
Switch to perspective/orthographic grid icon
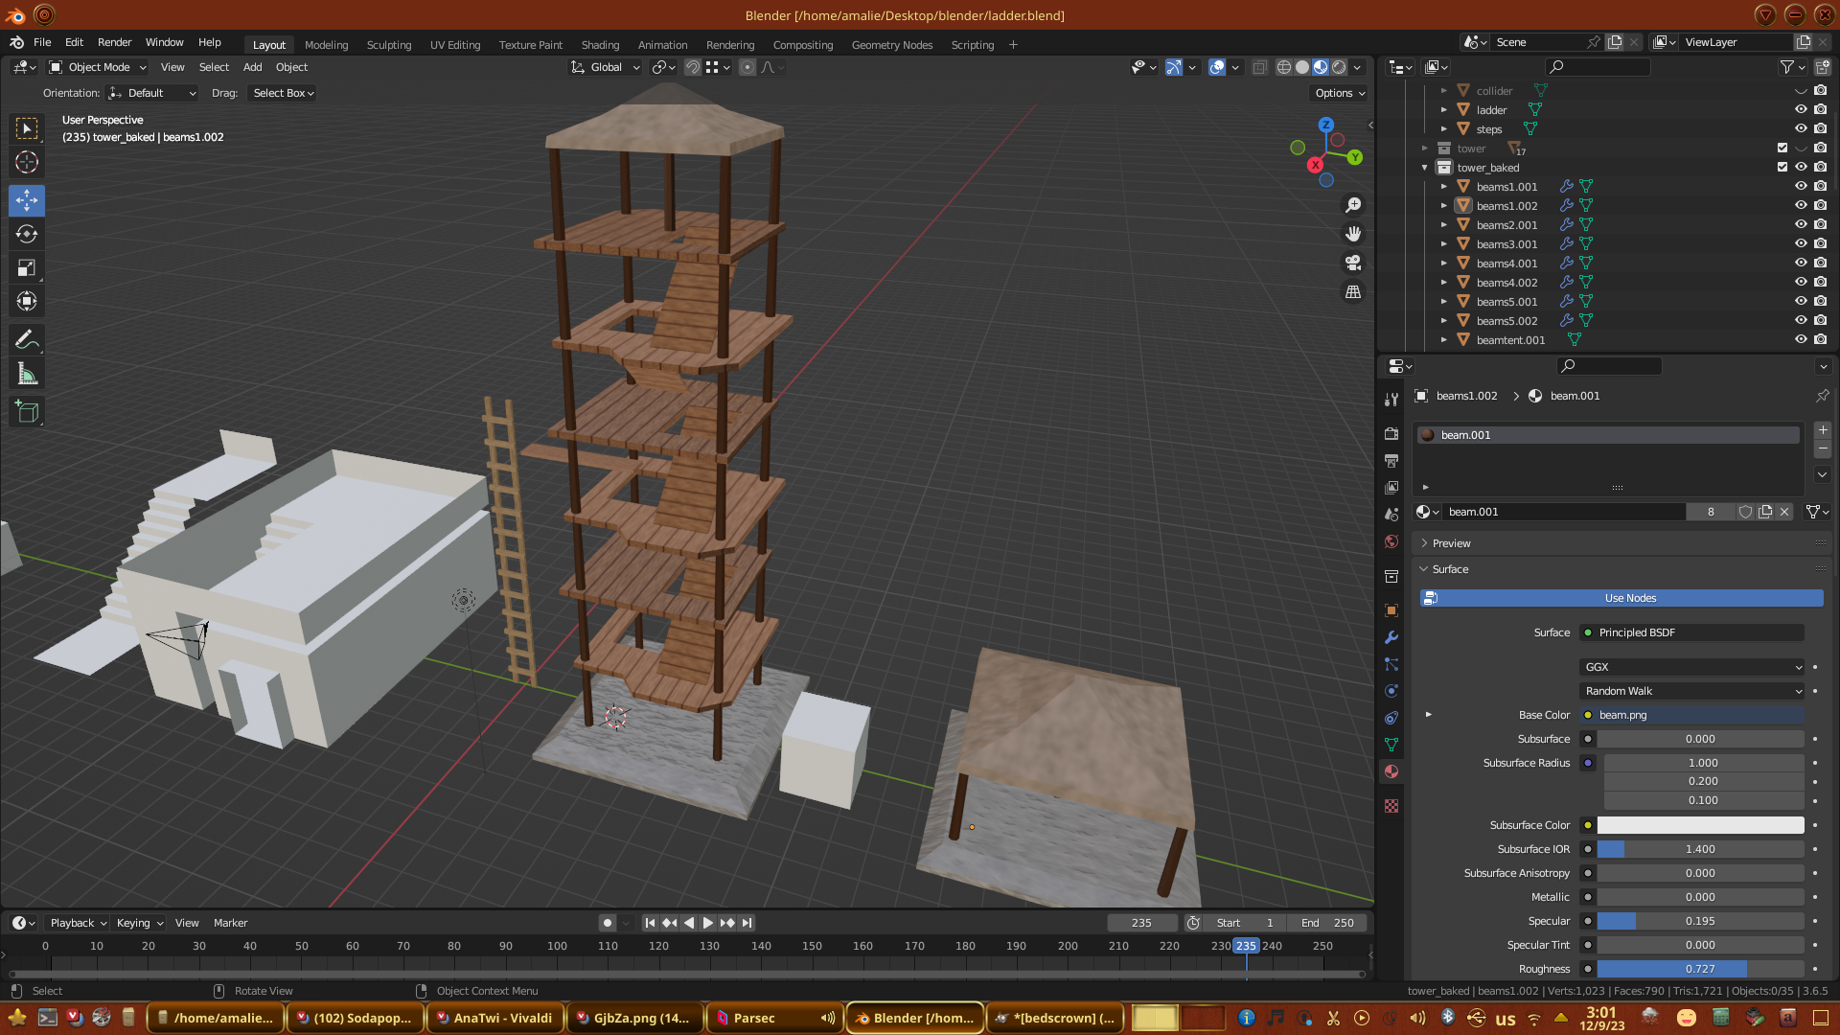point(1353,292)
